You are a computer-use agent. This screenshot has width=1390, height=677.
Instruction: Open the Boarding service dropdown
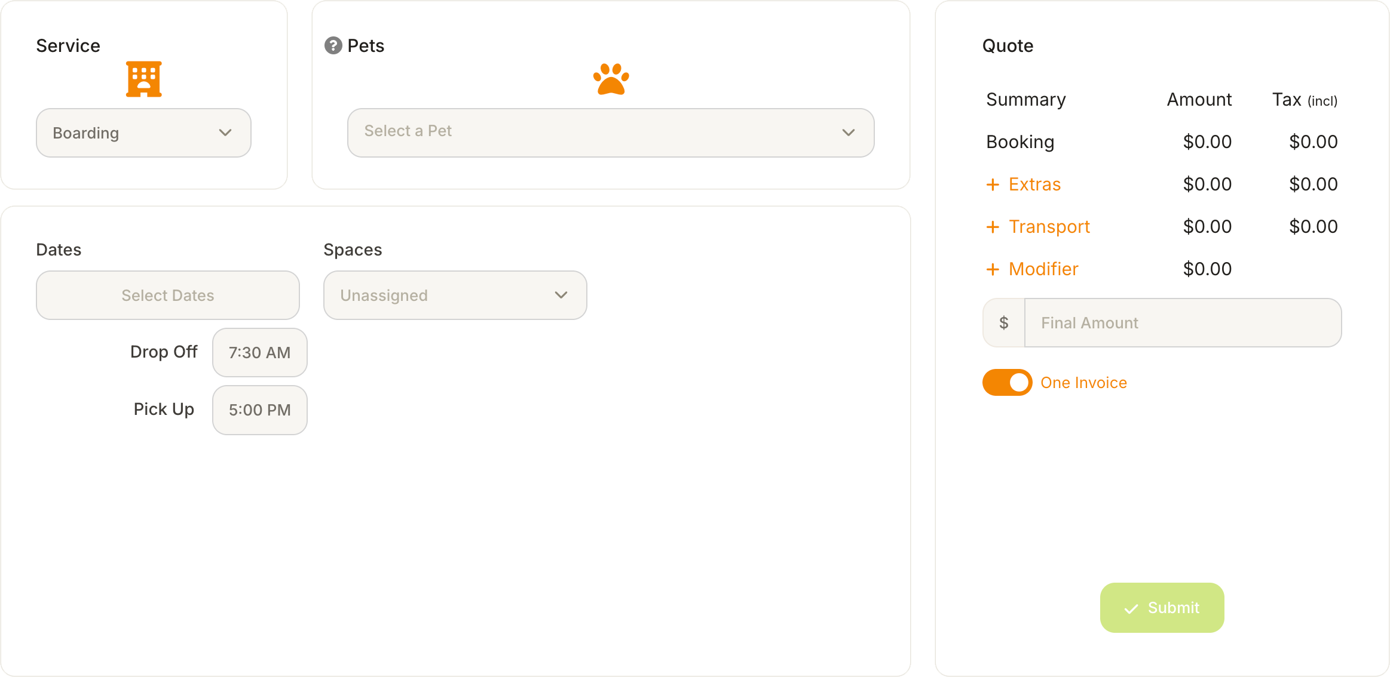pyautogui.click(x=143, y=133)
